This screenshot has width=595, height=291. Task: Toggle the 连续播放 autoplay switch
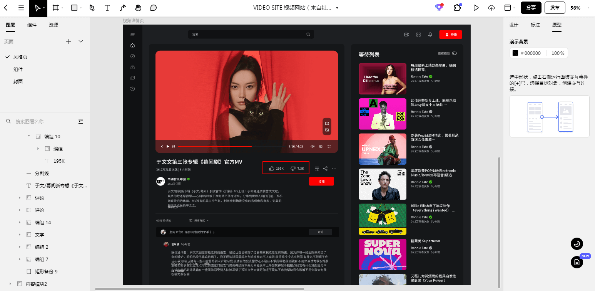[x=455, y=53]
